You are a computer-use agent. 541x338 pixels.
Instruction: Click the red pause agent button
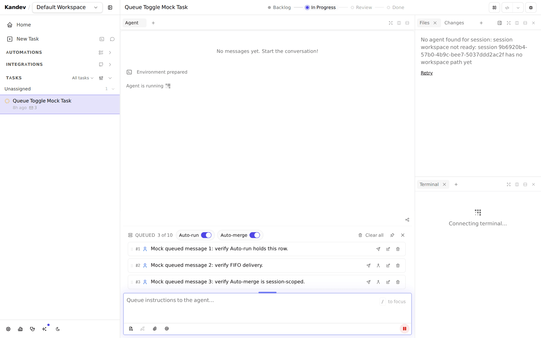point(405,329)
